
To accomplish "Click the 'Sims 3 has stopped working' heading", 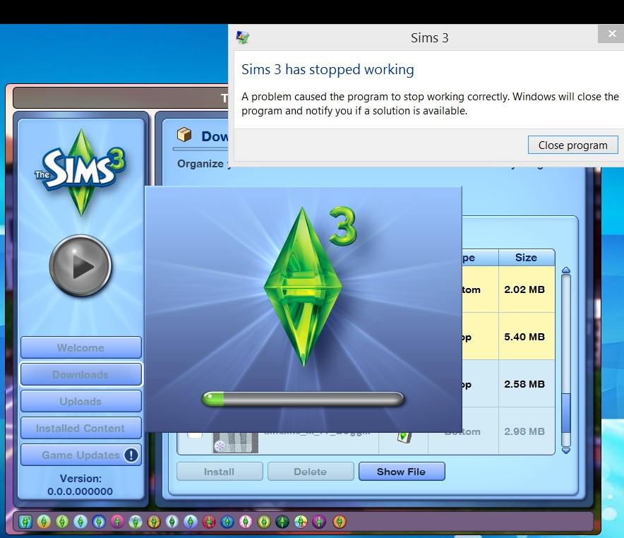I will pyautogui.click(x=328, y=70).
